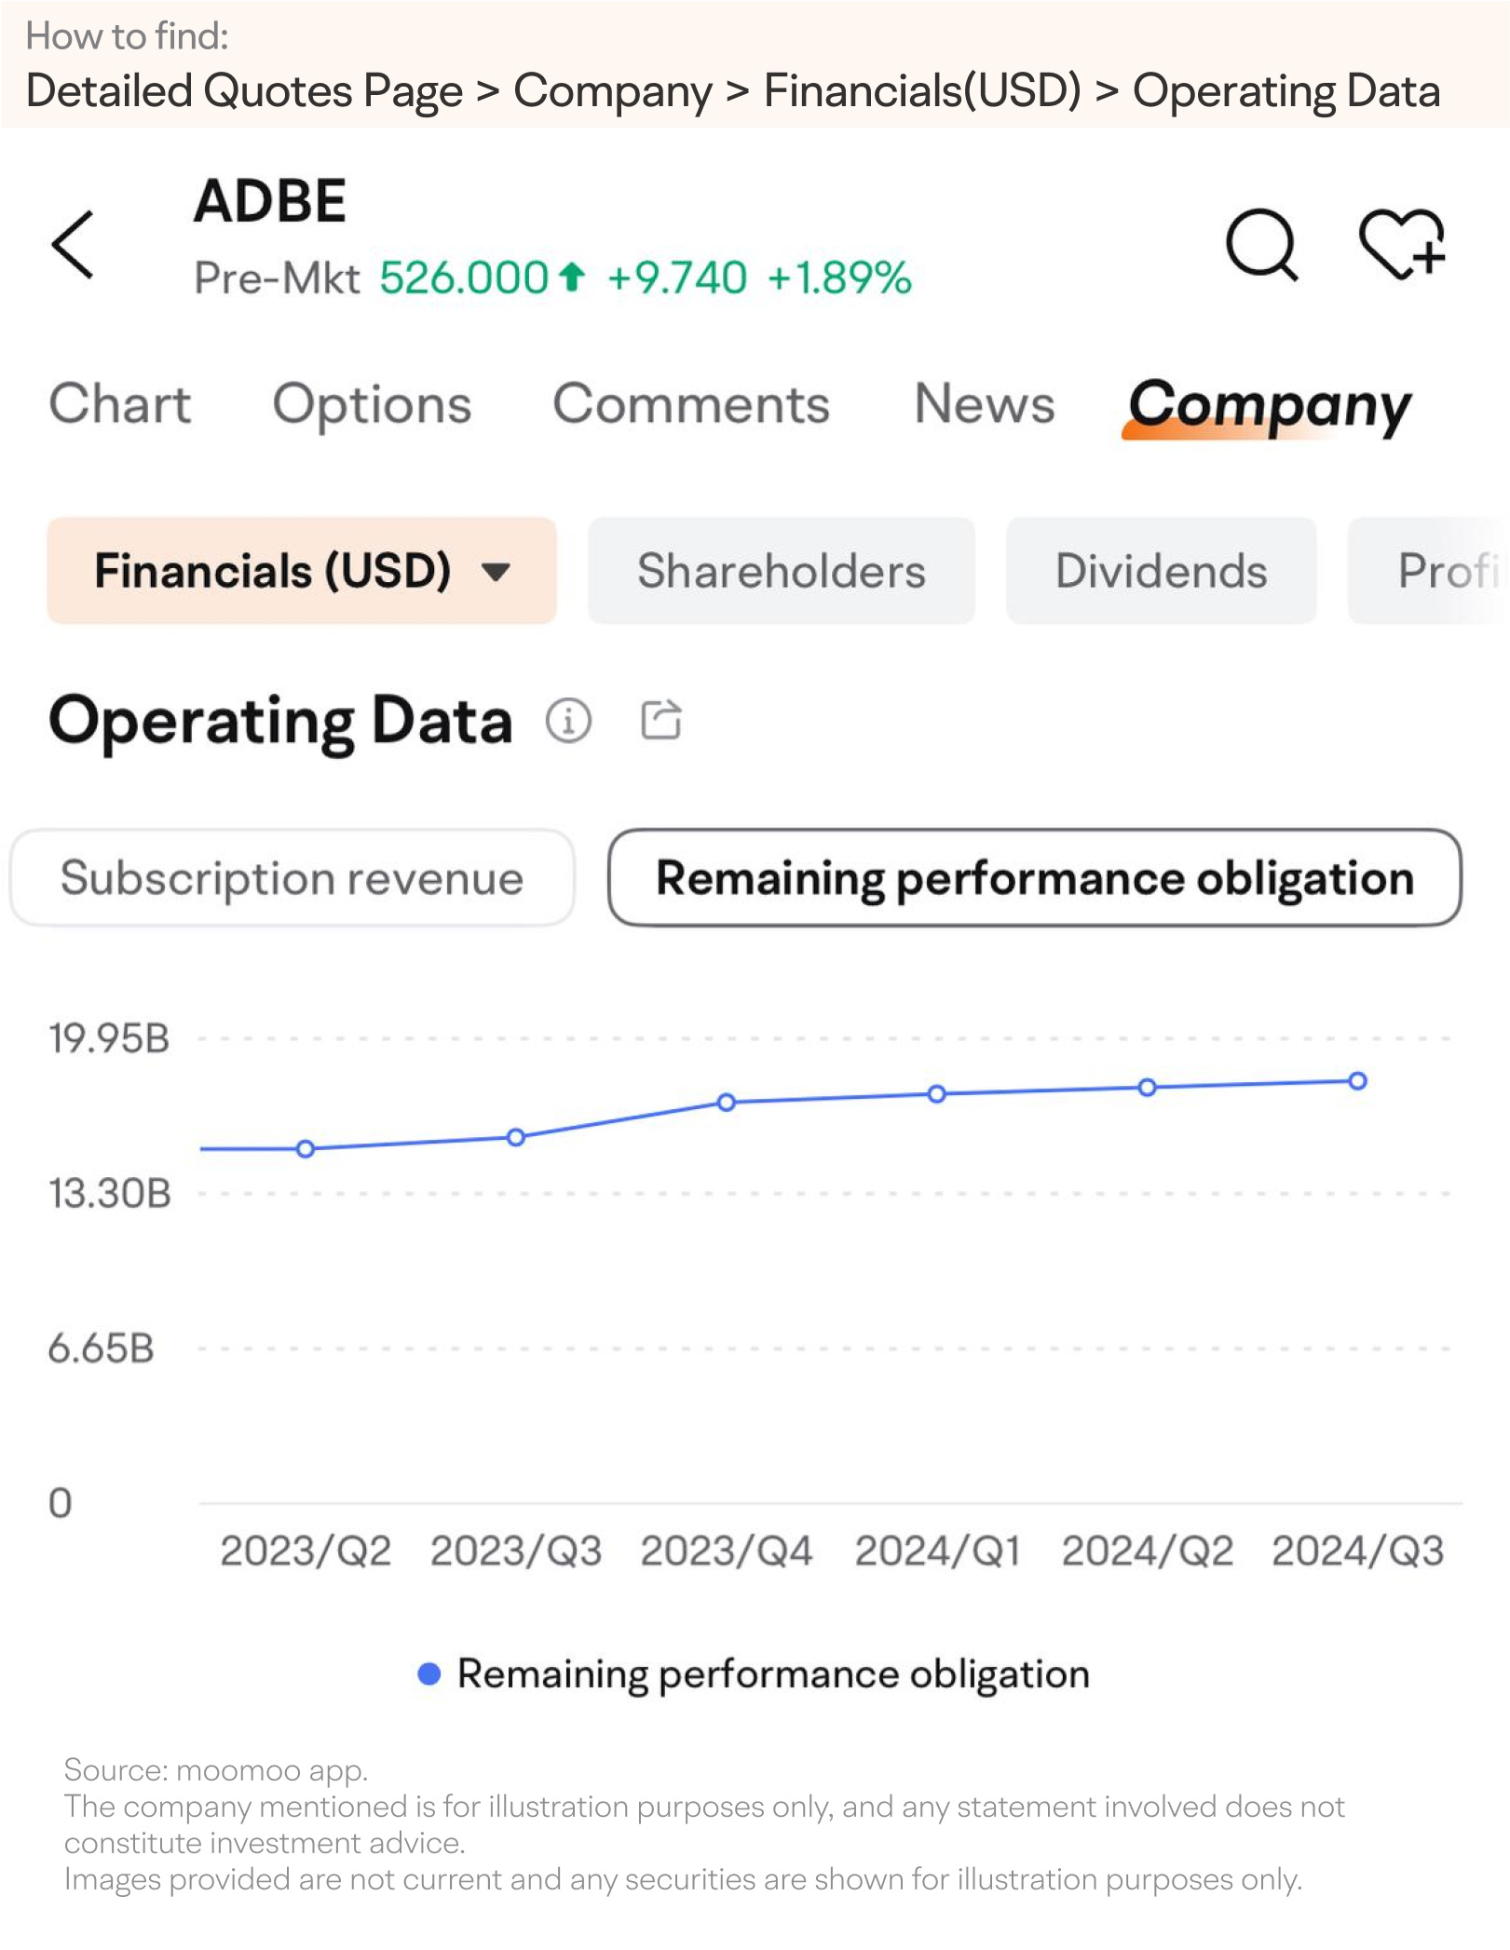Switch to the Options tab
Image resolution: width=1510 pixels, height=1950 pixels.
[372, 404]
